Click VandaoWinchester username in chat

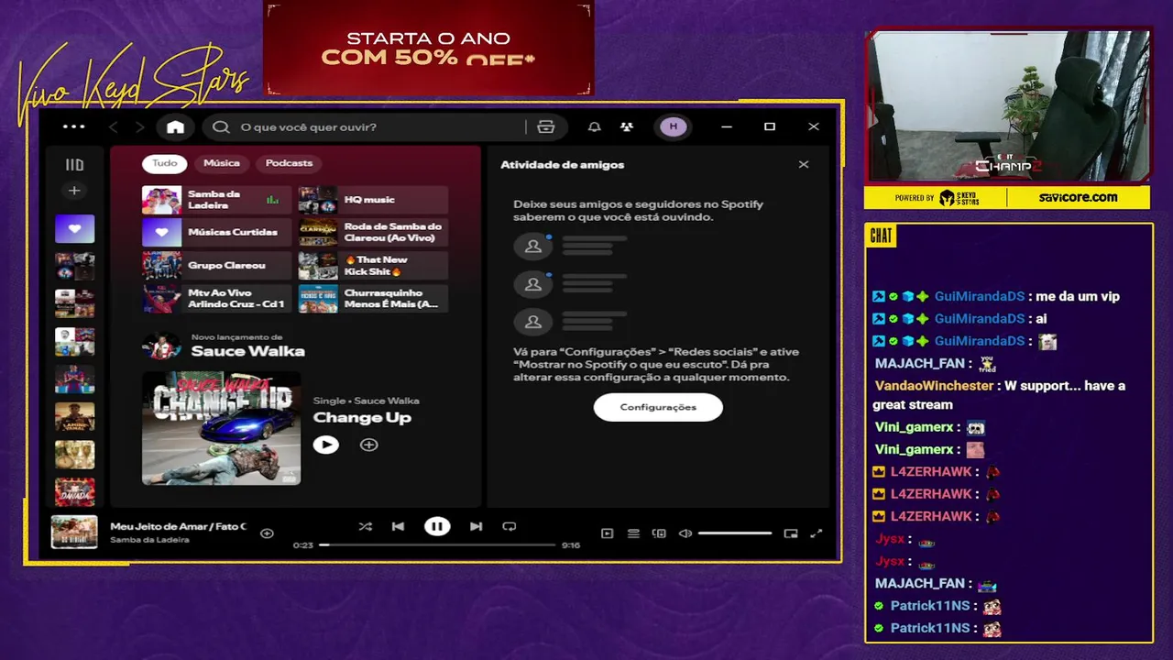934,386
